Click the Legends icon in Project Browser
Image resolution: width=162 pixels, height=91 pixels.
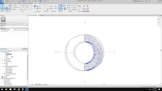[x=3, y=77]
